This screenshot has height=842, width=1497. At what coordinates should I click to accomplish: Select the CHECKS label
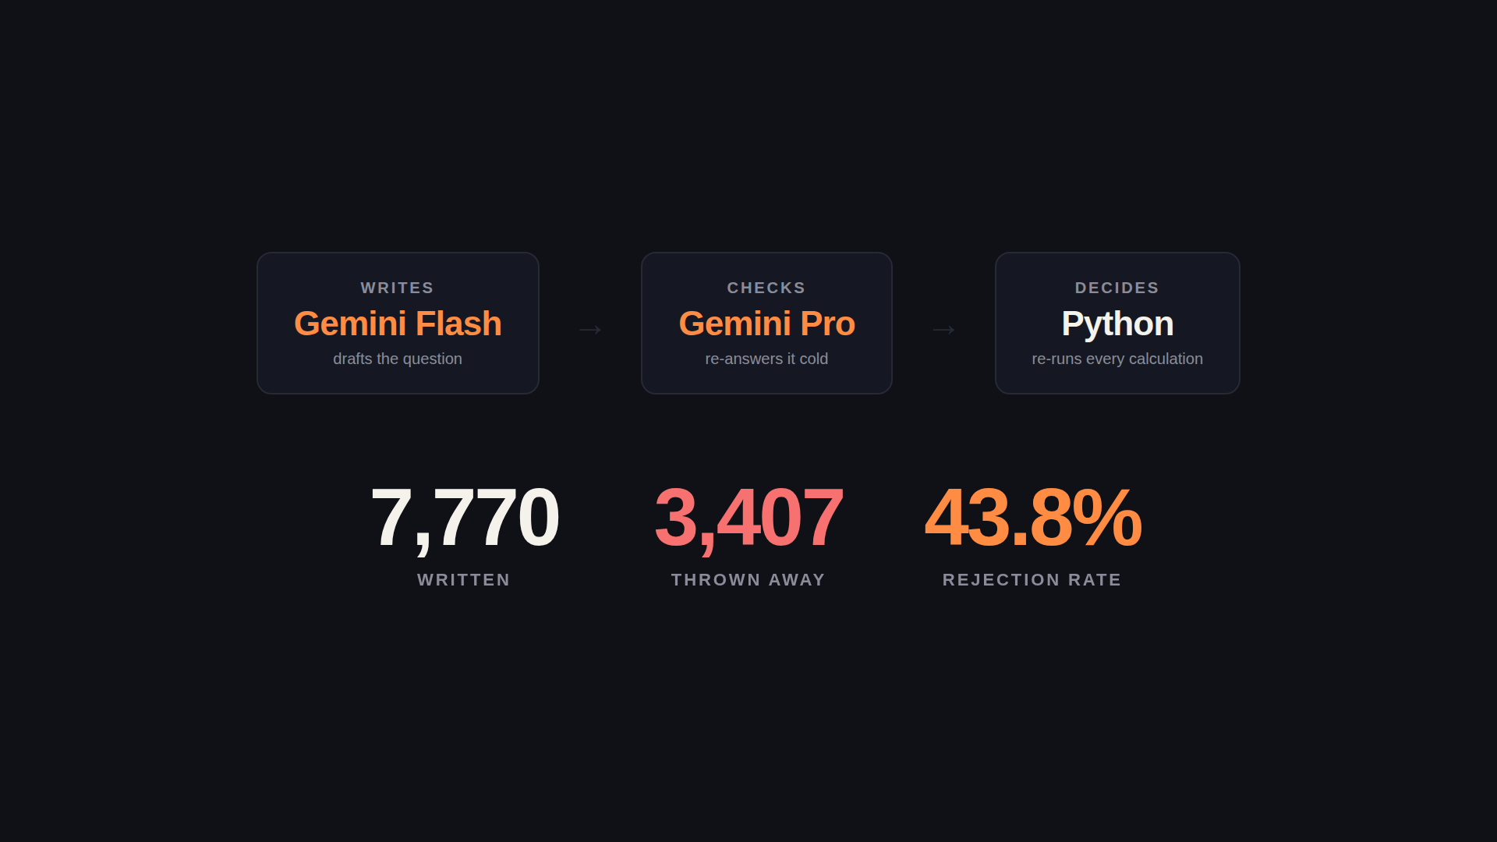766,288
